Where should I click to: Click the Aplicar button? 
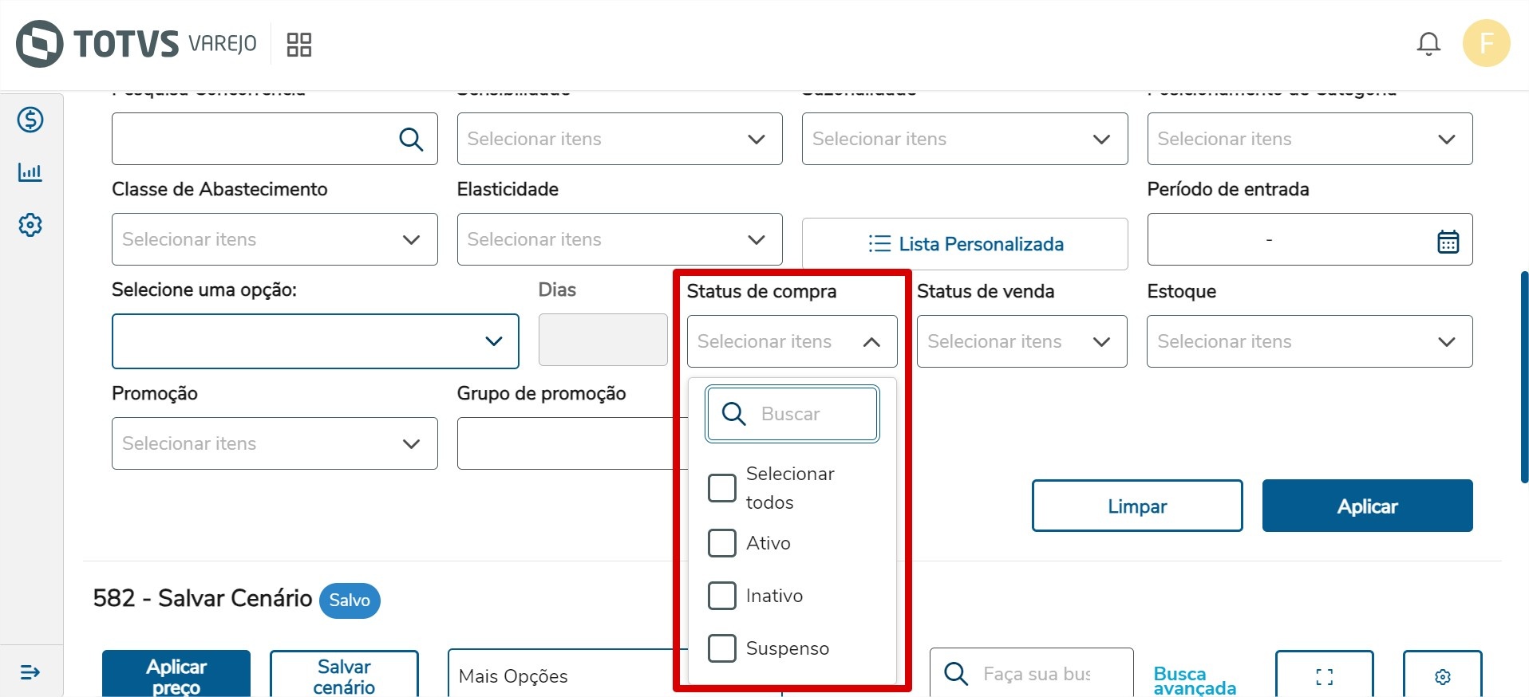(1367, 506)
